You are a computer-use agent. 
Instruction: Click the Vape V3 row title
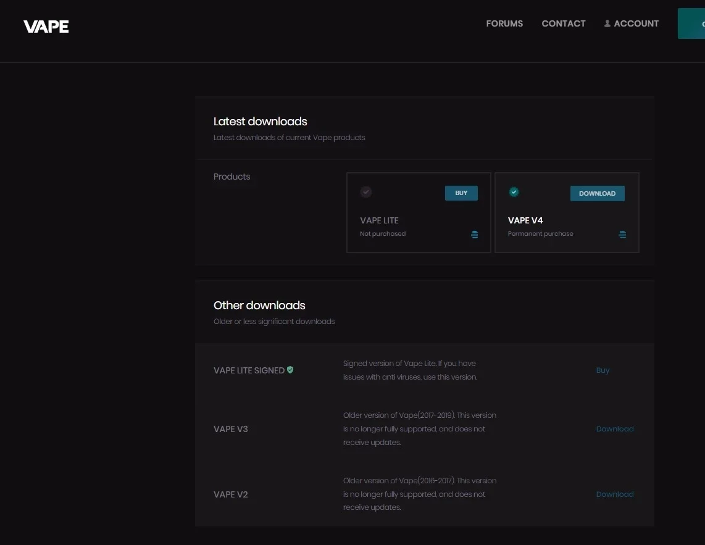pos(231,429)
